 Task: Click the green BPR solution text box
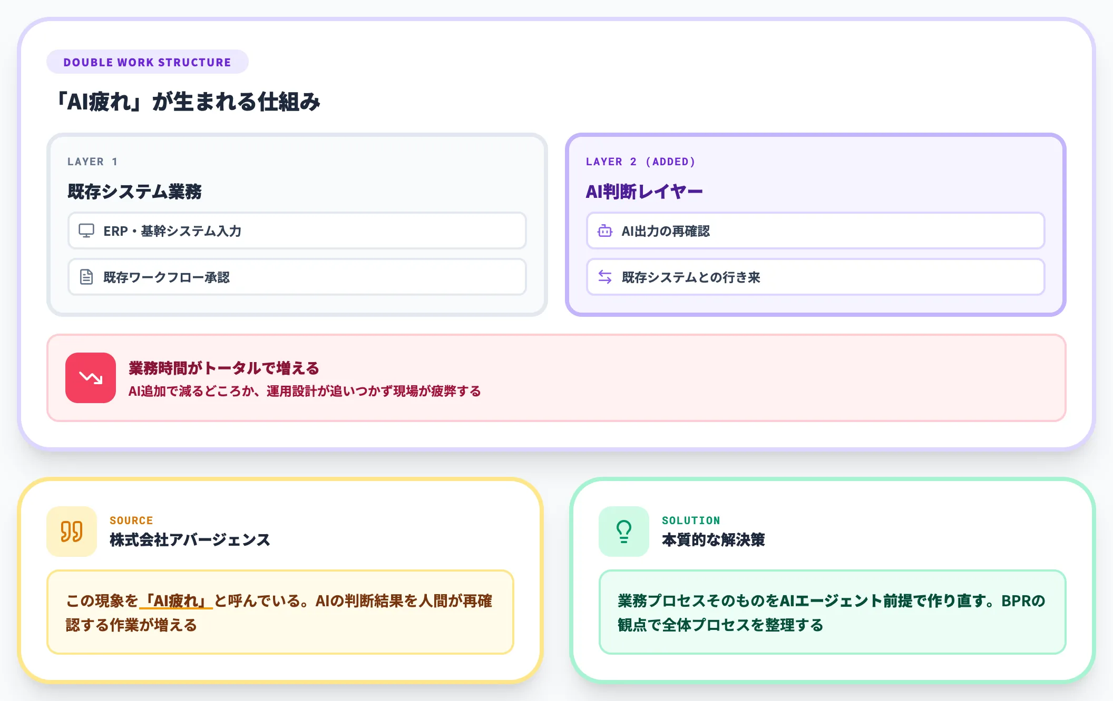(x=833, y=612)
